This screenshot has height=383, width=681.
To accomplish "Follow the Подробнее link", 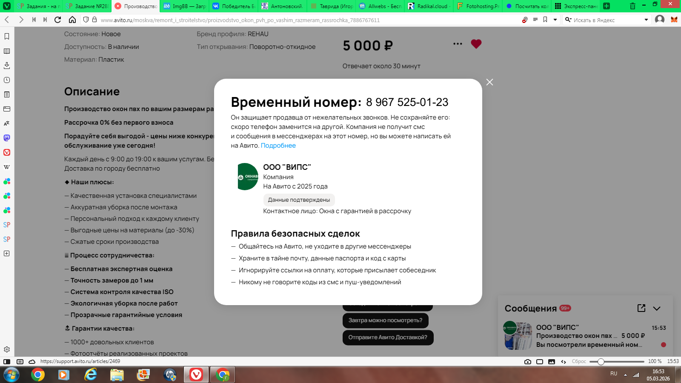I will pos(278,146).
